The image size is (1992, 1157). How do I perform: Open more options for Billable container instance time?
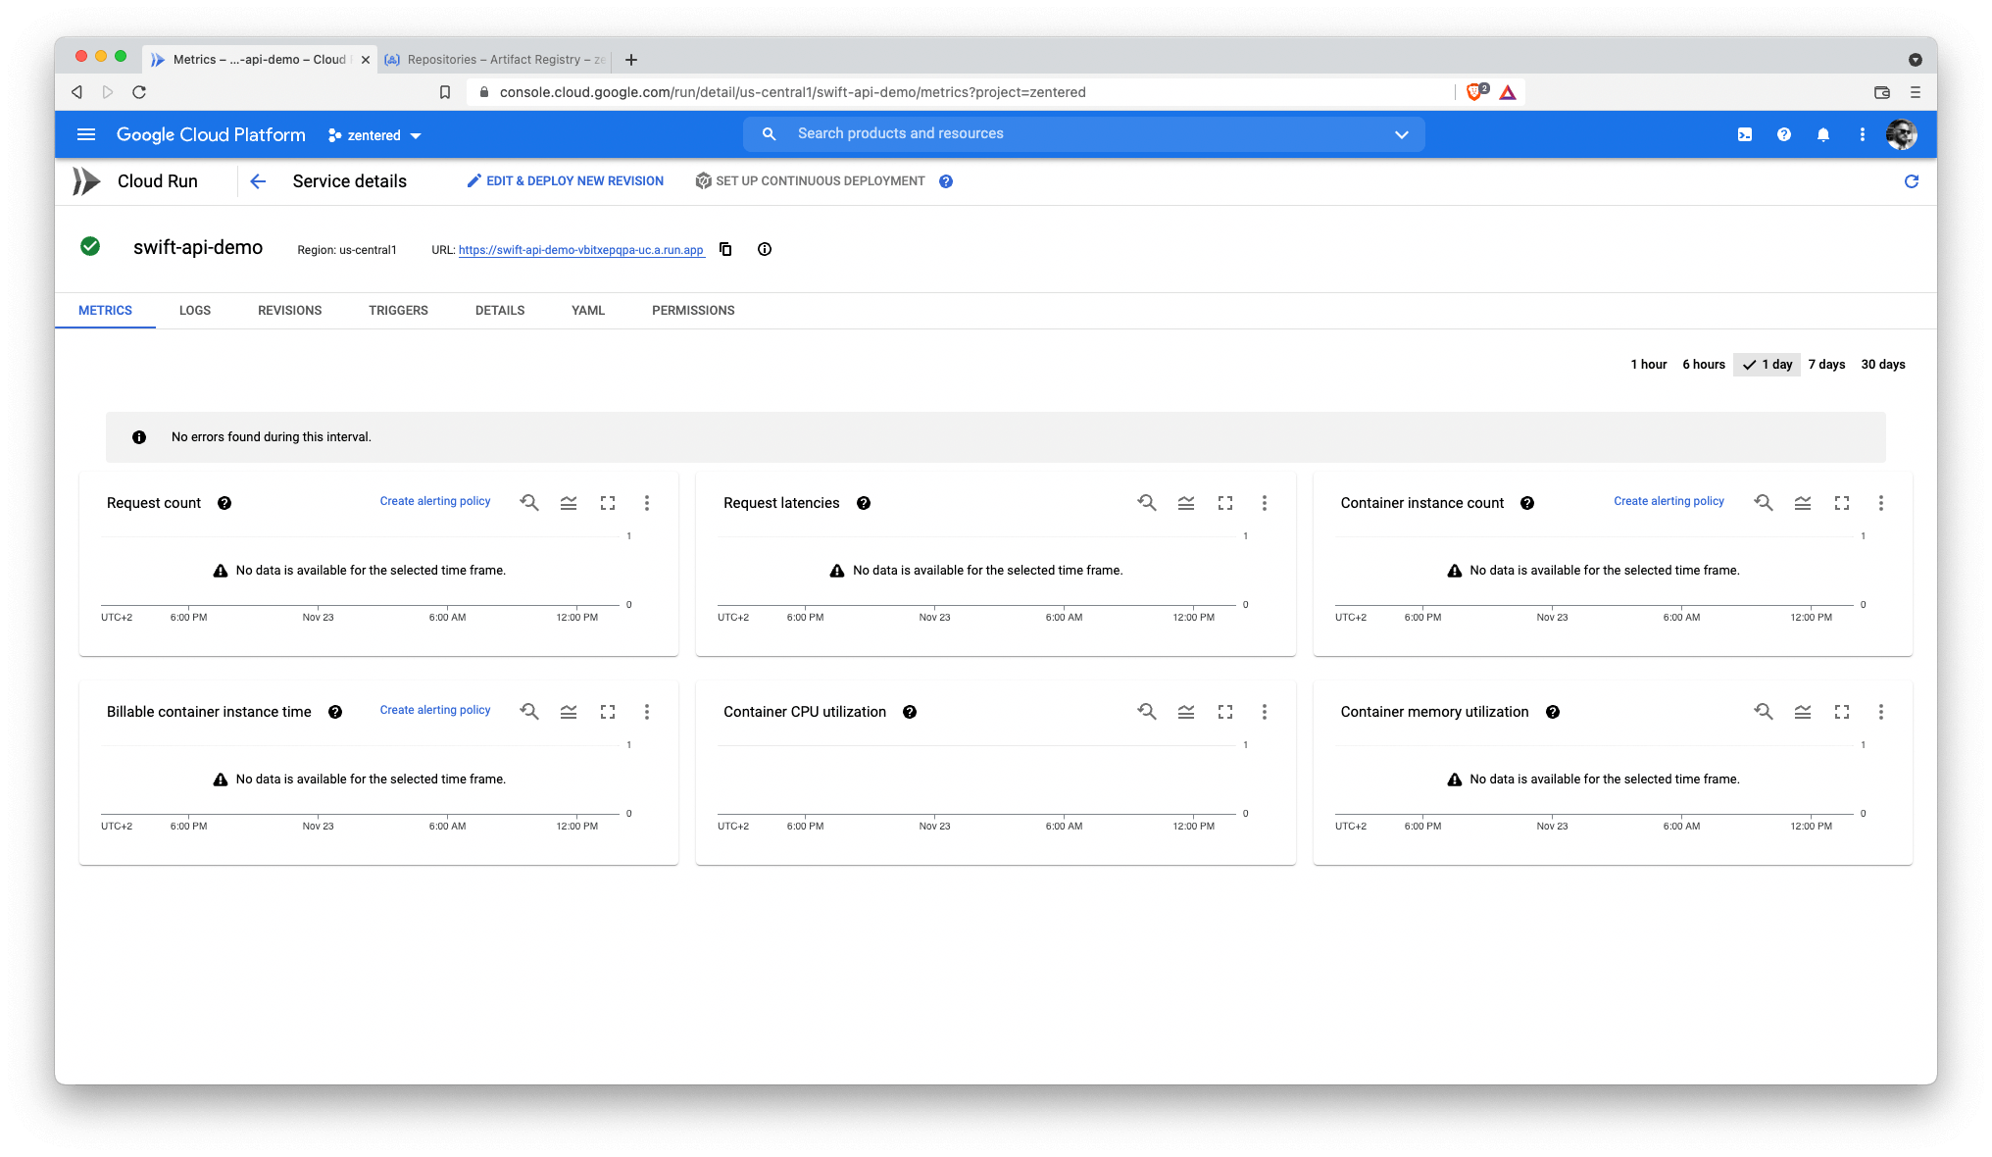tap(647, 712)
